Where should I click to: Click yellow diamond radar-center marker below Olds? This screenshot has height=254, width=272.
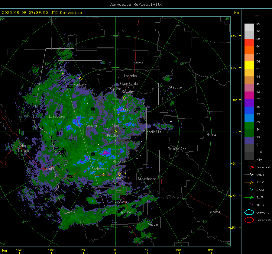click(115, 132)
